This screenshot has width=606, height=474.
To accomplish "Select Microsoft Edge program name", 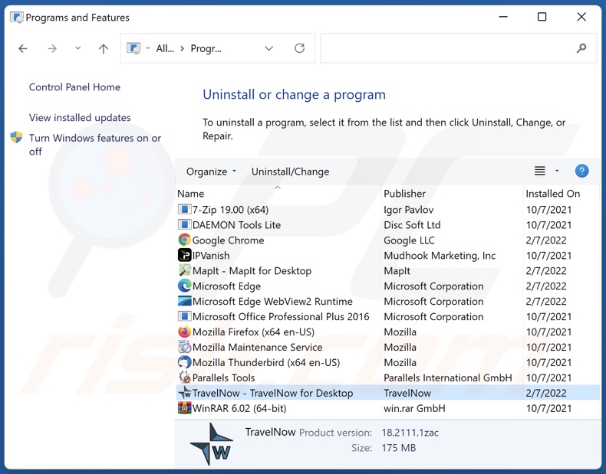I will (226, 286).
